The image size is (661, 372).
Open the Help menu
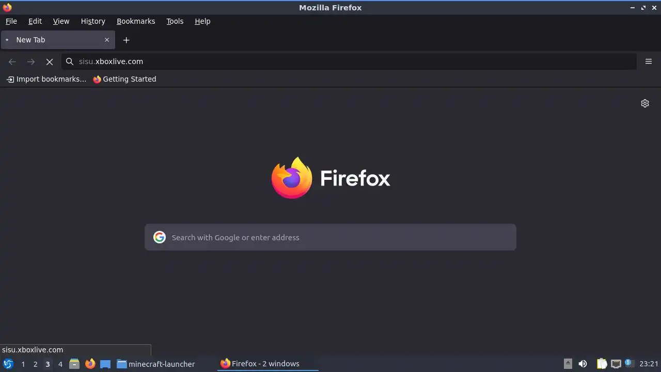(x=202, y=21)
